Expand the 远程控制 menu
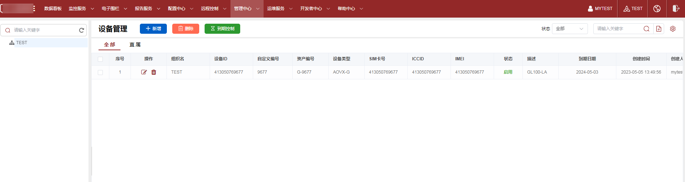The width and height of the screenshot is (685, 182). coord(213,9)
